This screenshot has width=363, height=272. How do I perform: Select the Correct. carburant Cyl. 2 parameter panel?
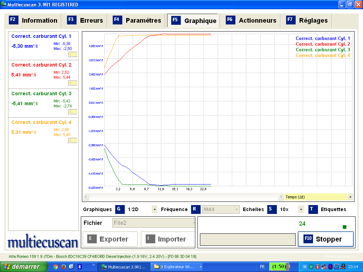(43, 74)
